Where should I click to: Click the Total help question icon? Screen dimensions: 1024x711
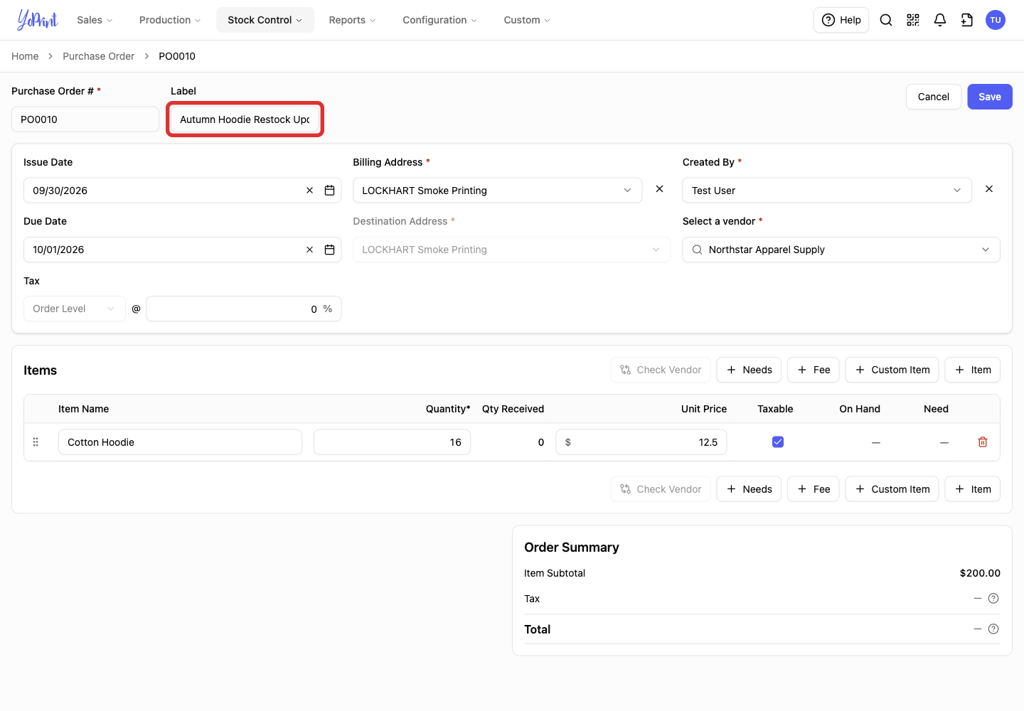coord(994,629)
